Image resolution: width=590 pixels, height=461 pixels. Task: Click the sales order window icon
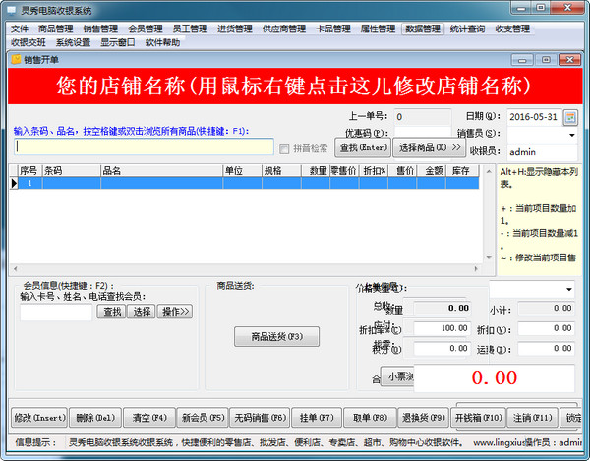pos(15,60)
